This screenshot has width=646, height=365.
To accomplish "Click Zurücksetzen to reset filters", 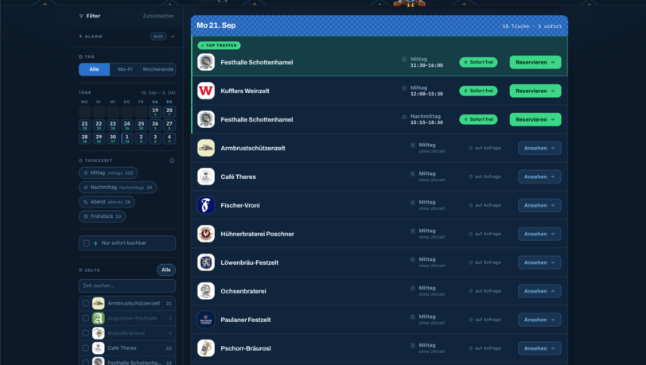I will (x=158, y=16).
